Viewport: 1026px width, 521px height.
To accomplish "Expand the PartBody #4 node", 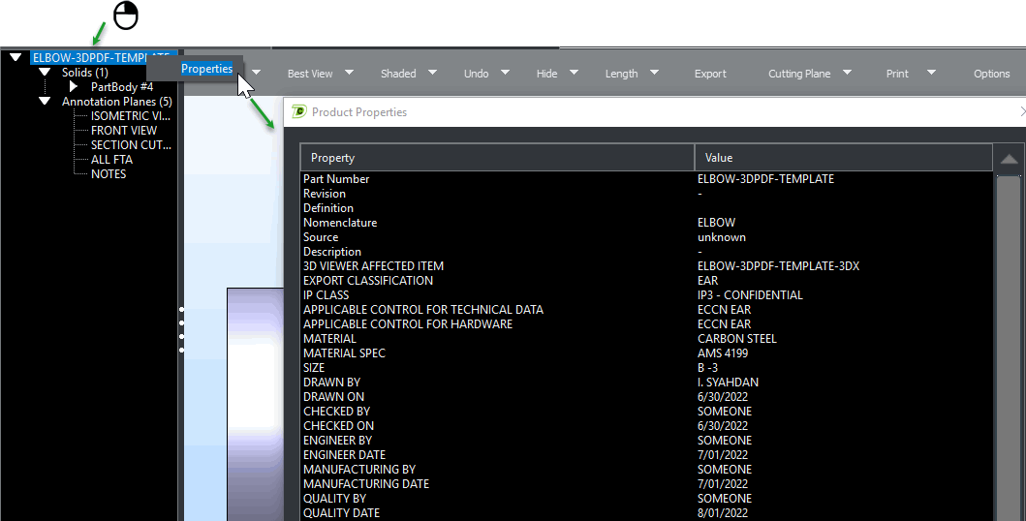I will 74,86.
